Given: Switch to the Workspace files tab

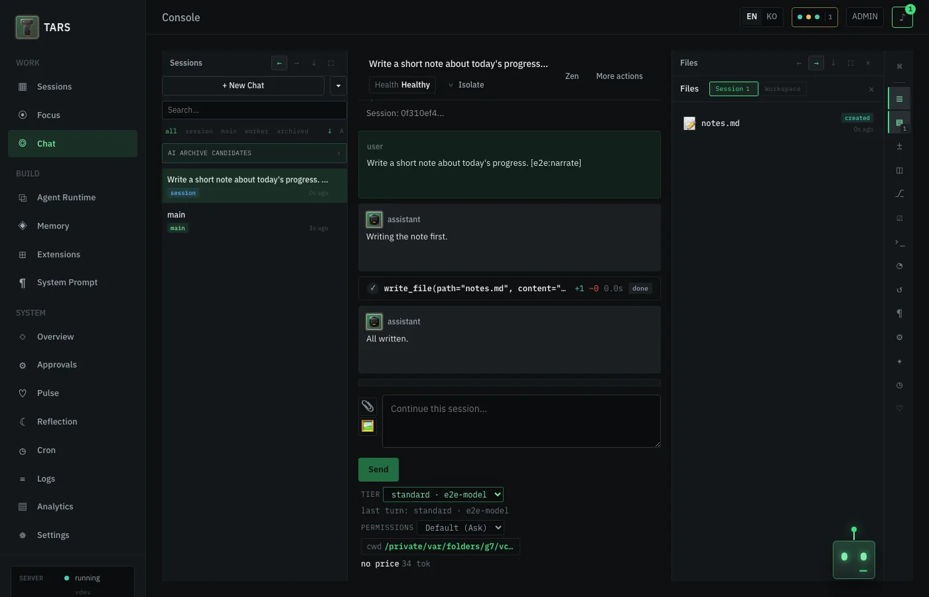Looking at the screenshot, I should [x=782, y=89].
